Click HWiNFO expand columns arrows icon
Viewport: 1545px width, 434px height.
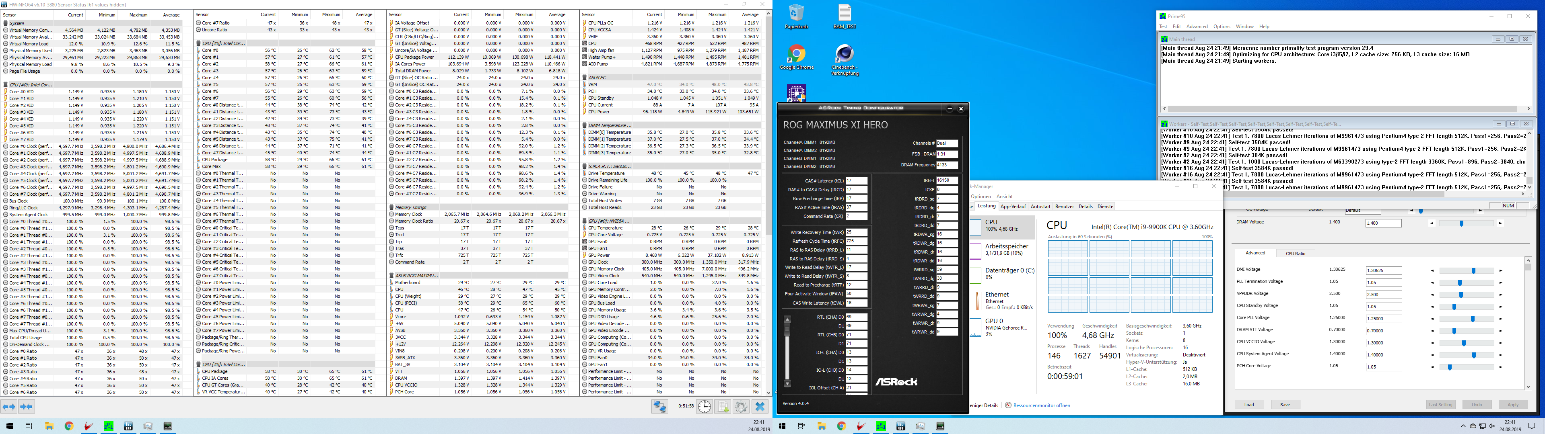[9, 406]
